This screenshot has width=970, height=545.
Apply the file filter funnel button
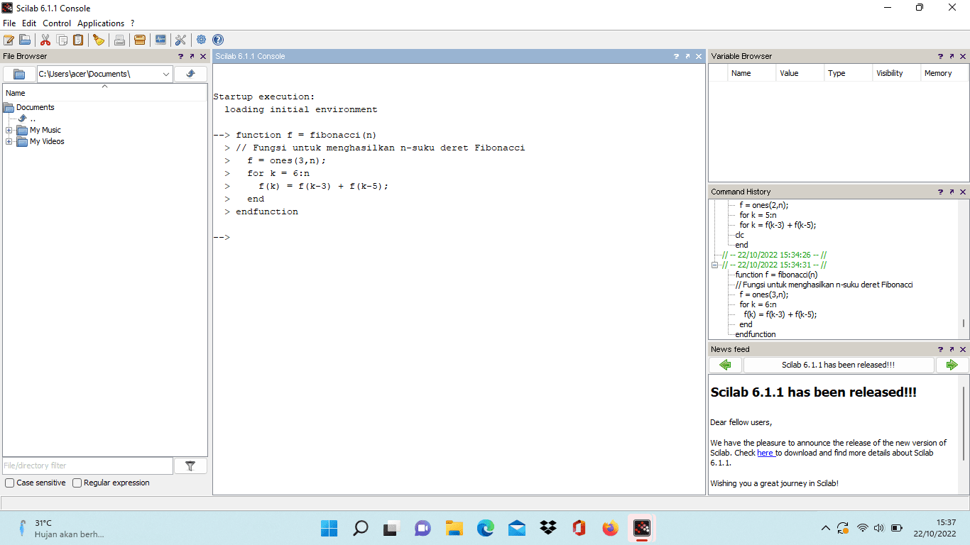(x=190, y=466)
